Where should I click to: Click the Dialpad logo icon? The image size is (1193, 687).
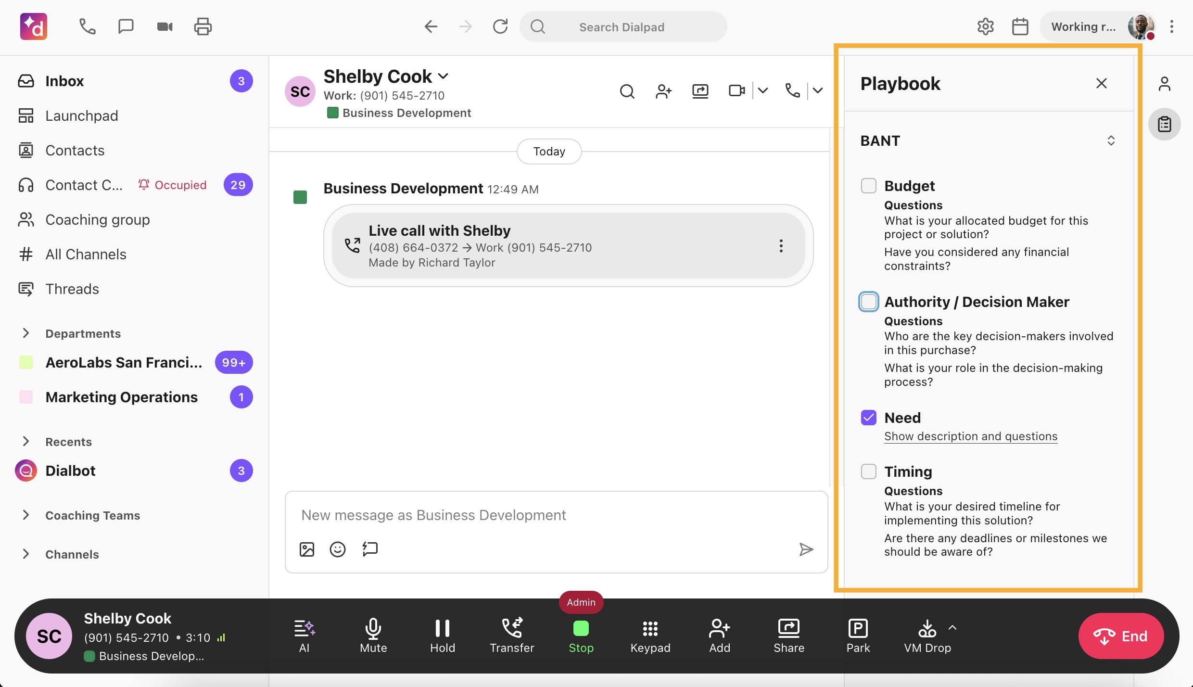click(x=34, y=26)
